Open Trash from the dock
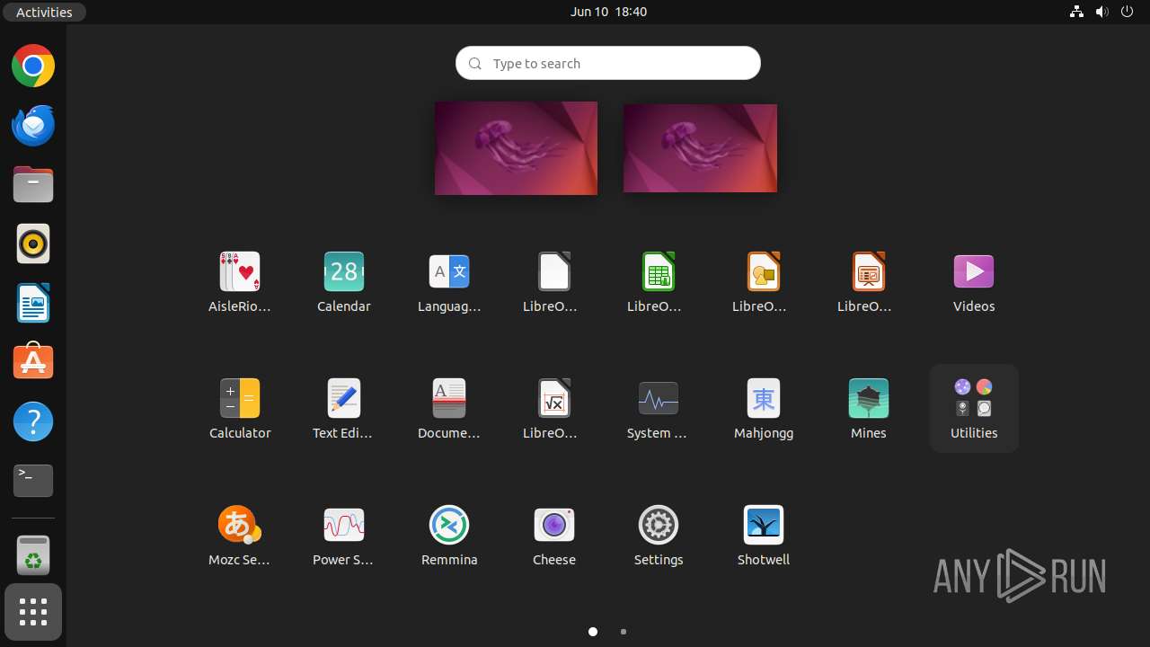This screenshot has height=647, width=1150. [33, 555]
